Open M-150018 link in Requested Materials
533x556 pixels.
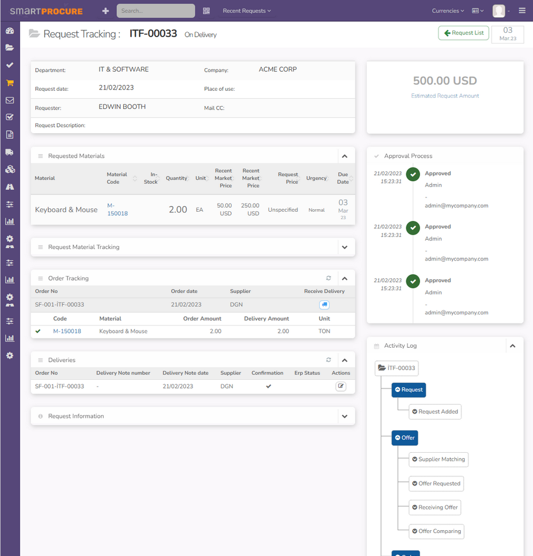[117, 209]
